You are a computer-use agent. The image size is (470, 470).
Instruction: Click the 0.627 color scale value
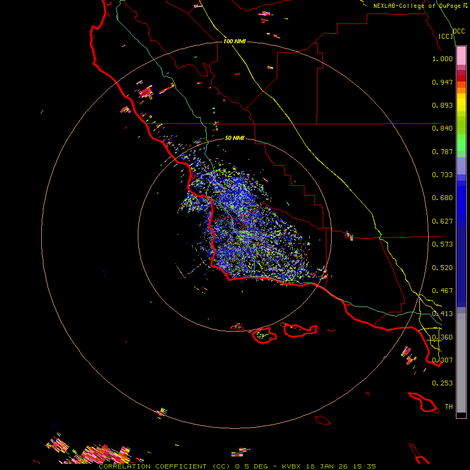pyautogui.click(x=442, y=221)
